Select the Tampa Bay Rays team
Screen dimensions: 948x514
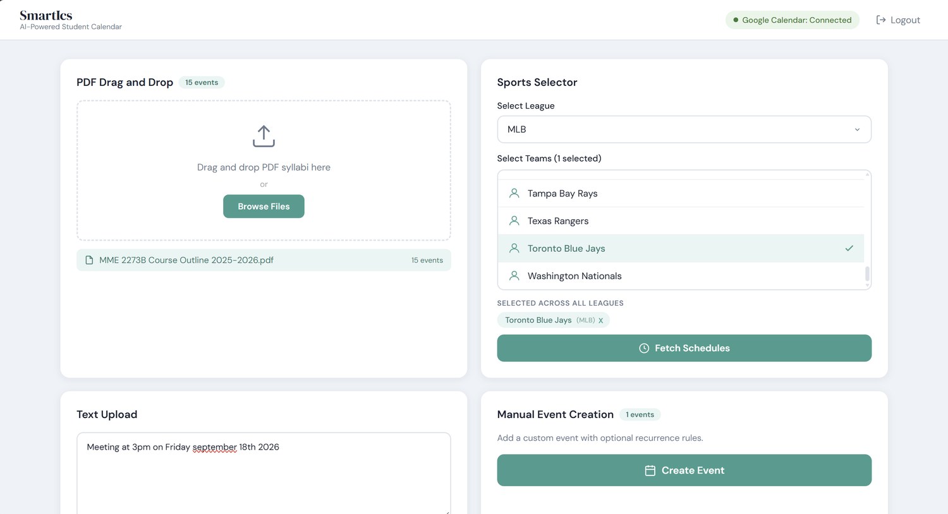click(x=681, y=193)
